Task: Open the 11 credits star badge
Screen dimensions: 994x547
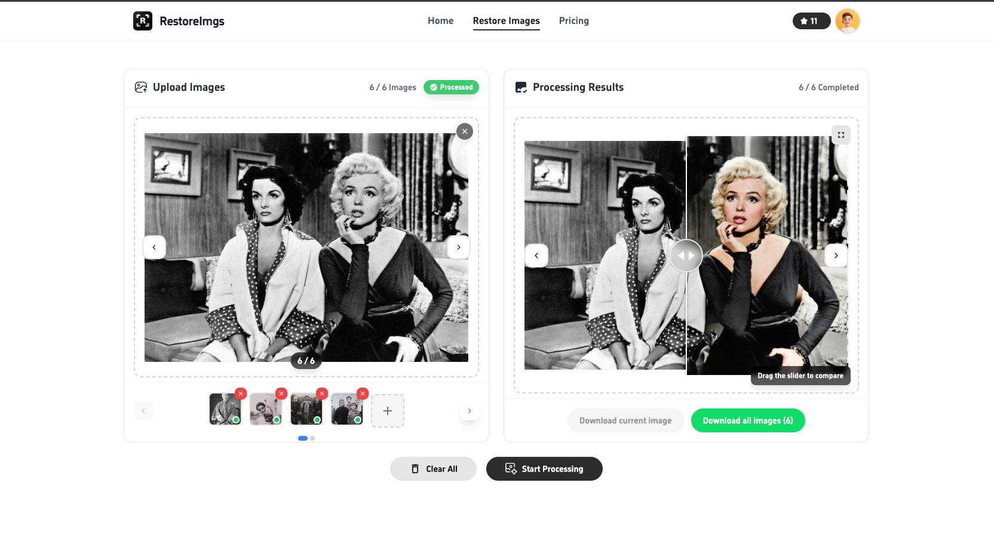Action: click(811, 21)
